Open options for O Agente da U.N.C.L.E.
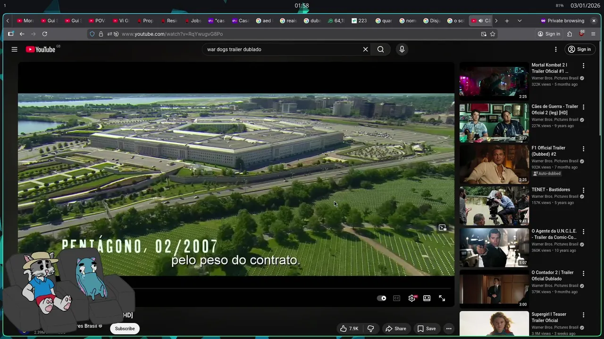Viewport: 604px width, 339px height. click(583, 232)
